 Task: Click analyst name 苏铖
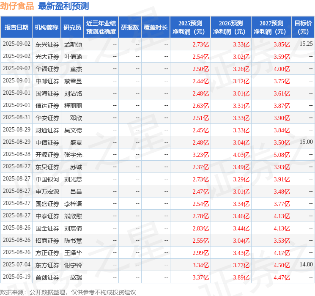tap(76, 167)
